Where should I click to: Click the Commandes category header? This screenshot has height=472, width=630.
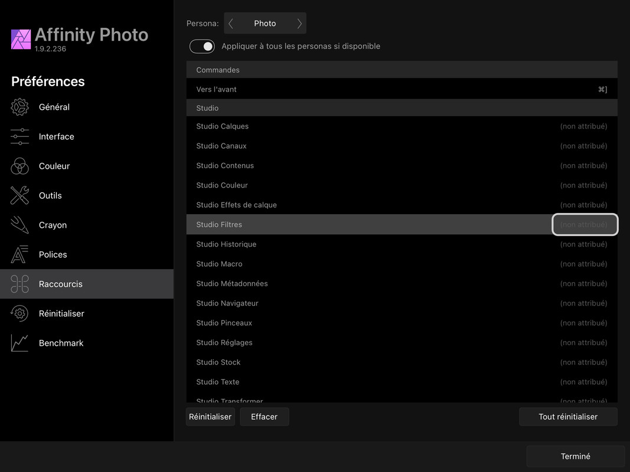point(401,70)
